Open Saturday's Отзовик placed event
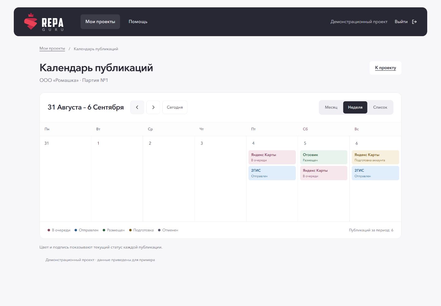Viewport: 441px width, 306px height. coord(324,157)
